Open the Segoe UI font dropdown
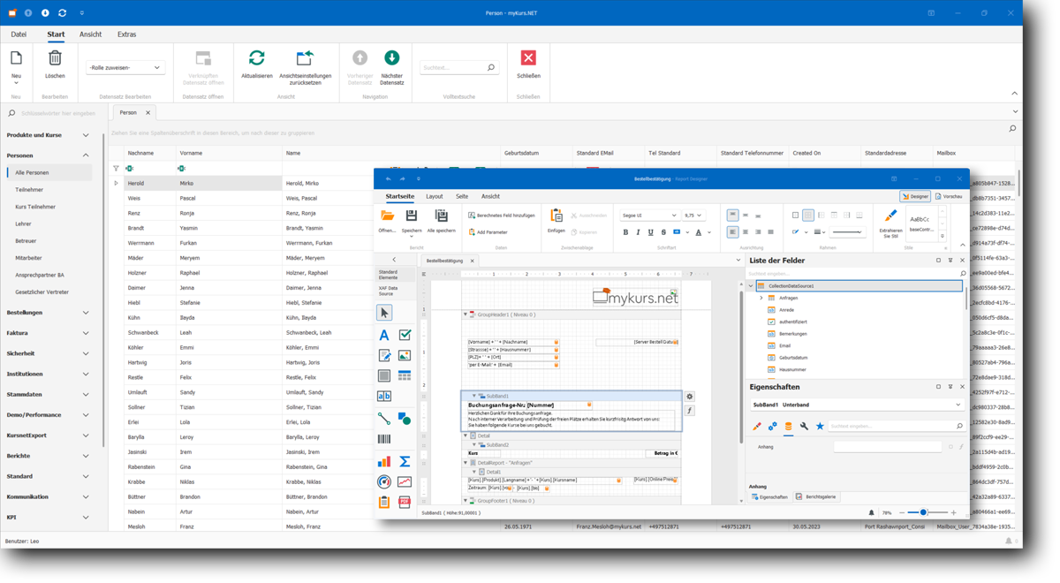 click(x=649, y=216)
